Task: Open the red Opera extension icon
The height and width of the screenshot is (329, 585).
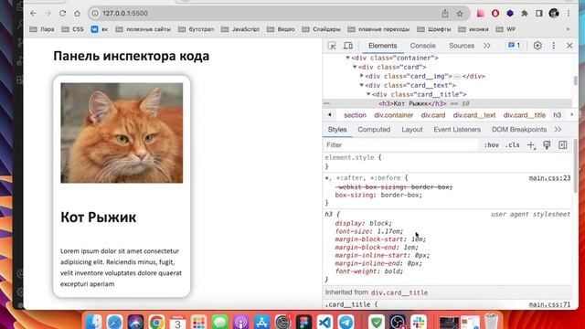Action: pos(495,14)
